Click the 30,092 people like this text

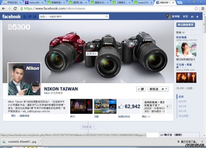pyautogui.click(x=185, y=88)
